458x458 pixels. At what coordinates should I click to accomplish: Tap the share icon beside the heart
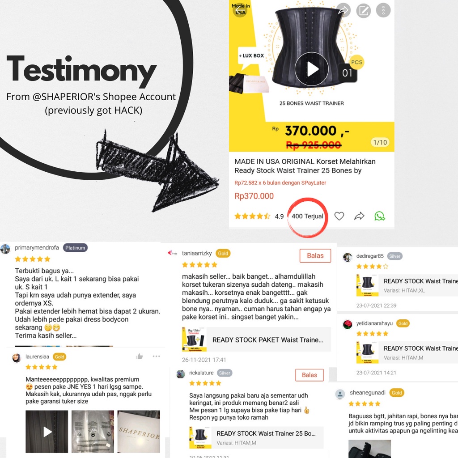(x=359, y=216)
